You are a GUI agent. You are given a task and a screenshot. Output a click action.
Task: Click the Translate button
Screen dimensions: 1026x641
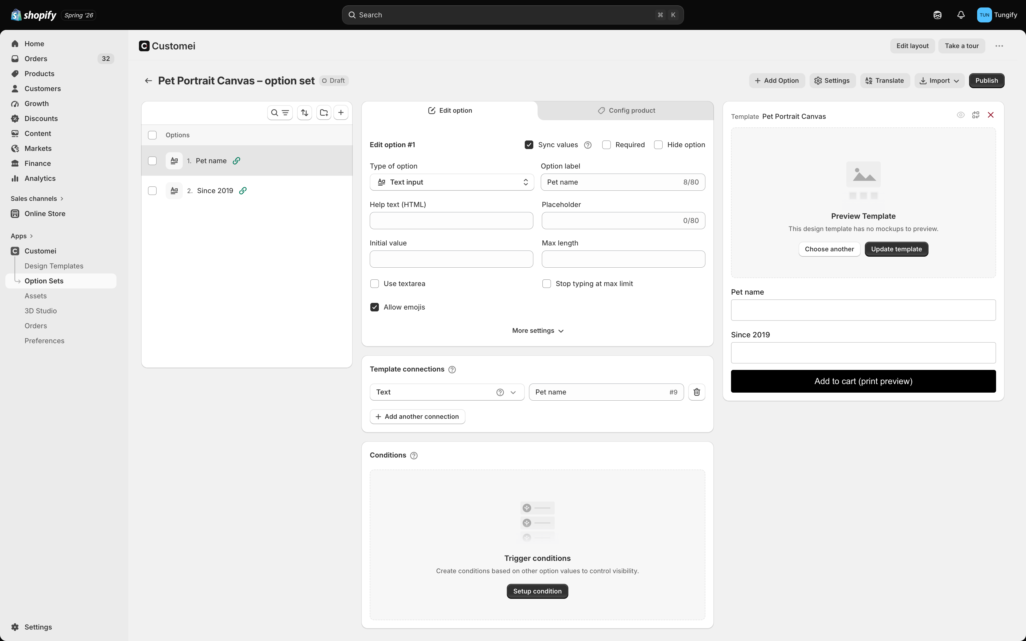pyautogui.click(x=885, y=81)
